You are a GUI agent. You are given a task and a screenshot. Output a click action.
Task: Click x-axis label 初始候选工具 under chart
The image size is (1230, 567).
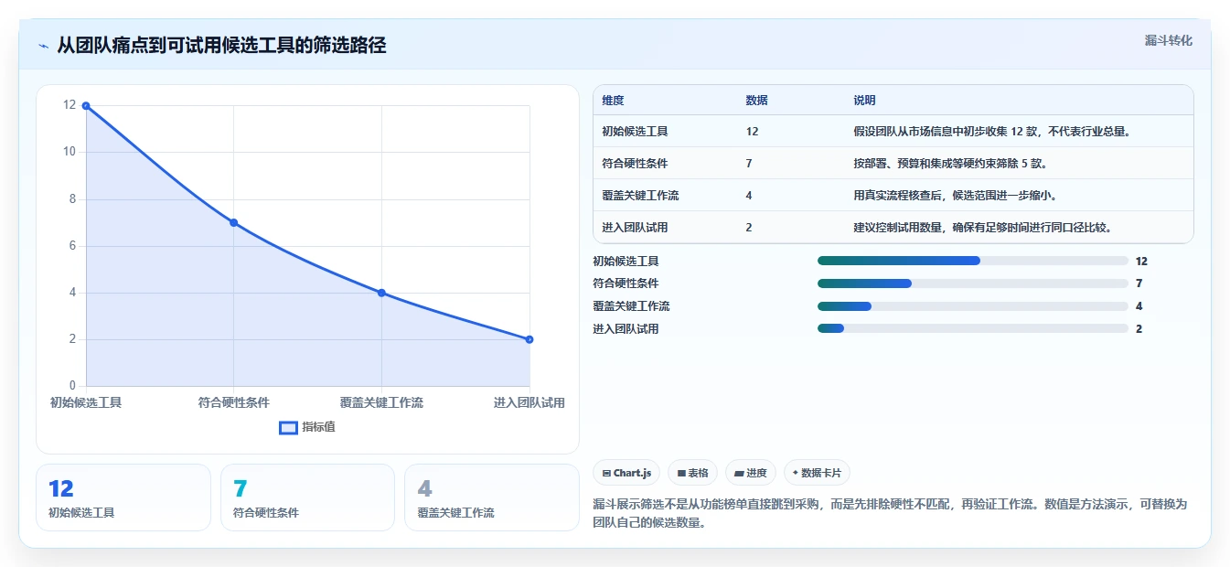click(86, 402)
